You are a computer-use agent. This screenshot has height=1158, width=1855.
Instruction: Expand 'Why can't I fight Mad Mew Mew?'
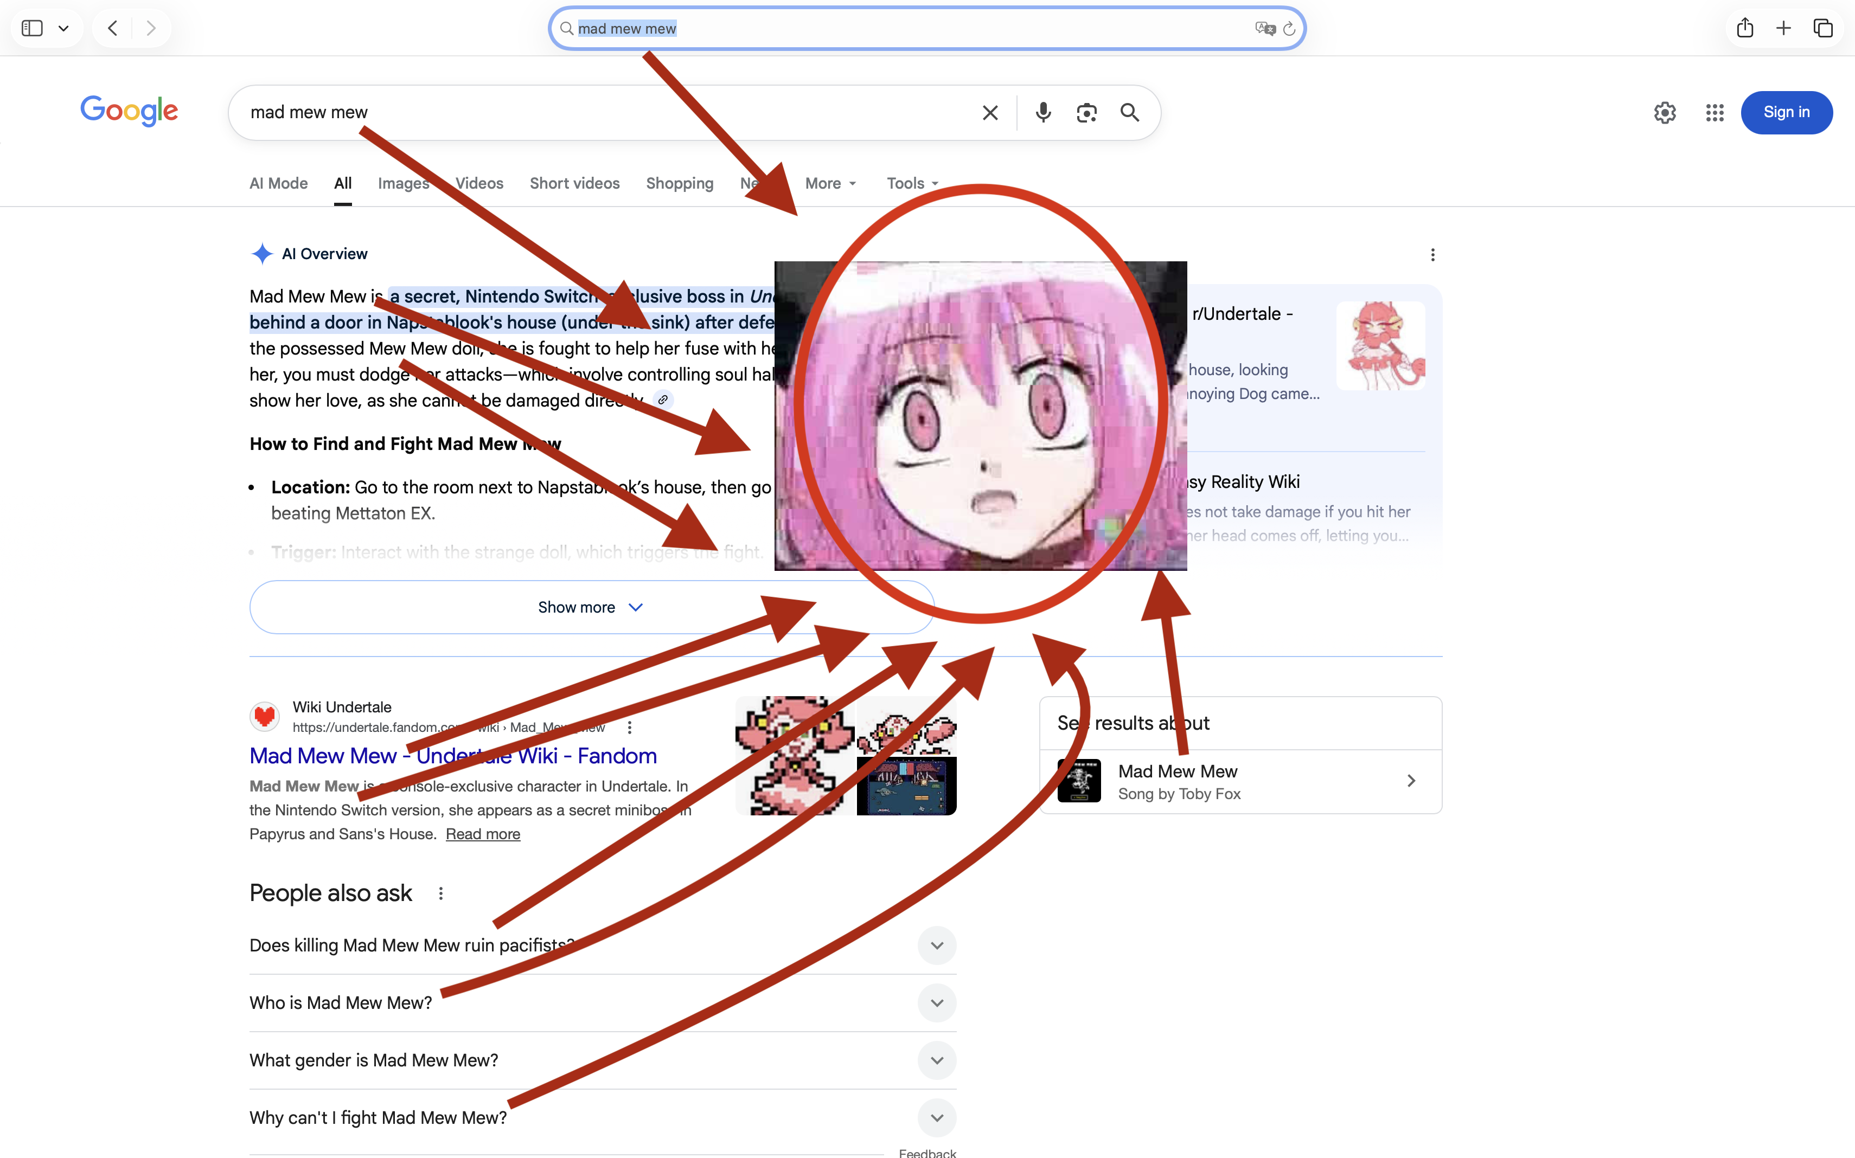[x=602, y=1117]
